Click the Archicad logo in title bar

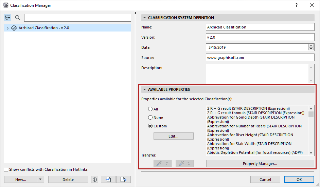(x=6, y=5)
